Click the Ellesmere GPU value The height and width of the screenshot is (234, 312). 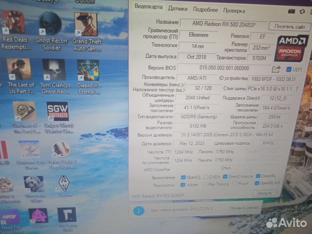click(198, 35)
